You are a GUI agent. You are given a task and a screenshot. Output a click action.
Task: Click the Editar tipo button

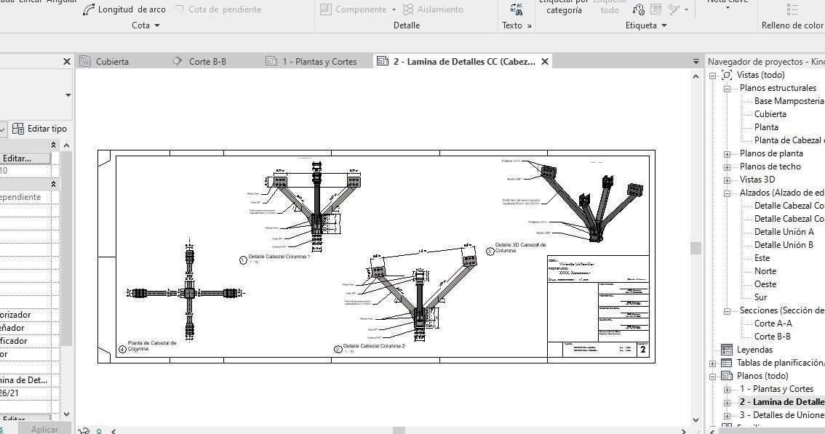coord(40,129)
